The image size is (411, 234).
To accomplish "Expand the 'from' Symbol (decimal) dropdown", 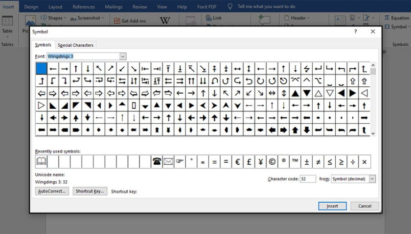I will click(372, 179).
